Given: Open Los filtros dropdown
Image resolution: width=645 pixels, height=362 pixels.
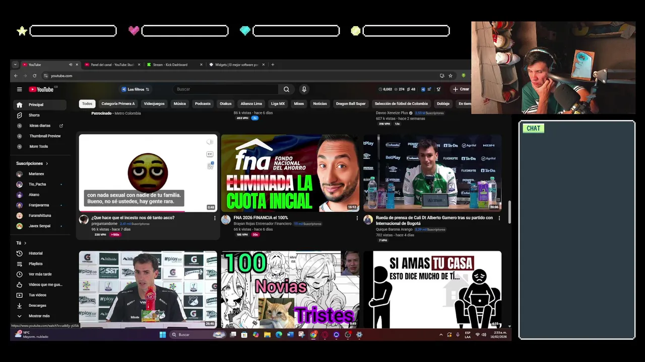Looking at the screenshot, I should pos(135,89).
